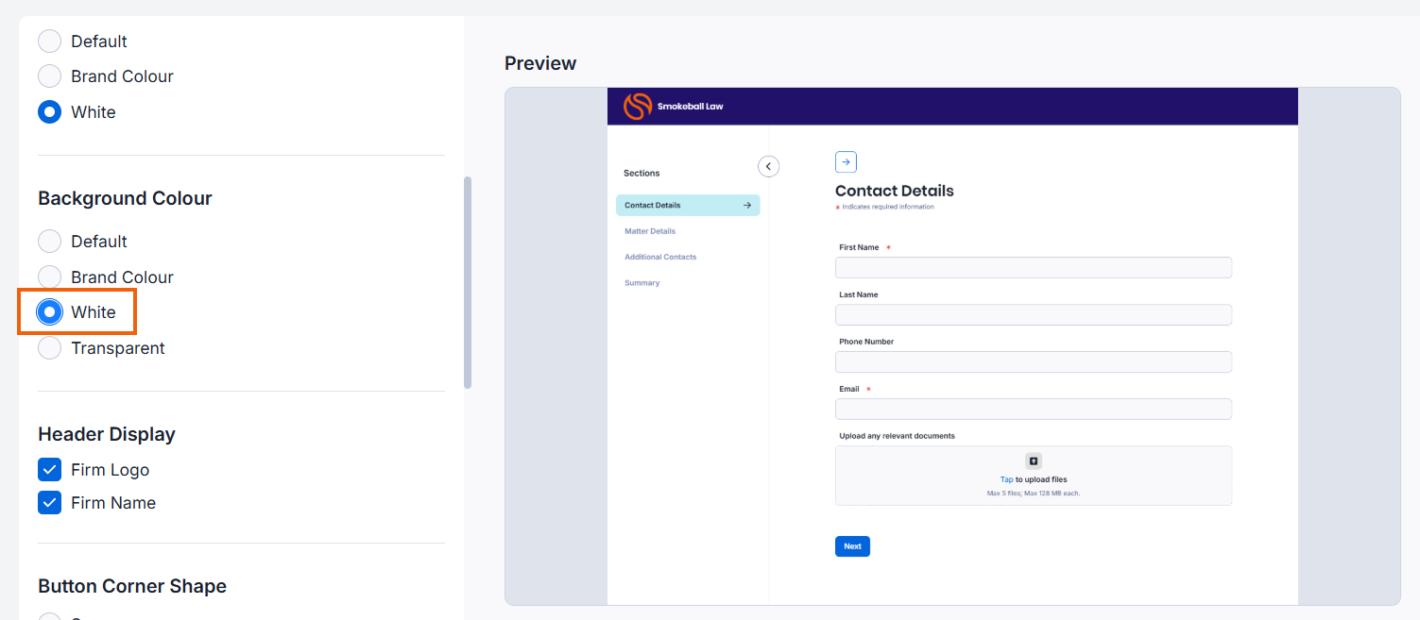Click the Next button
The width and height of the screenshot is (1420, 620).
click(x=852, y=546)
